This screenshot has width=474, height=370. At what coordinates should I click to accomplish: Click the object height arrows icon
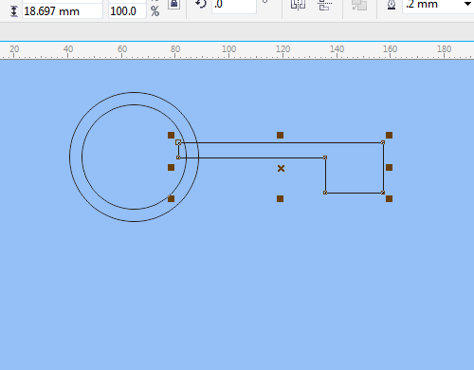coord(13,11)
